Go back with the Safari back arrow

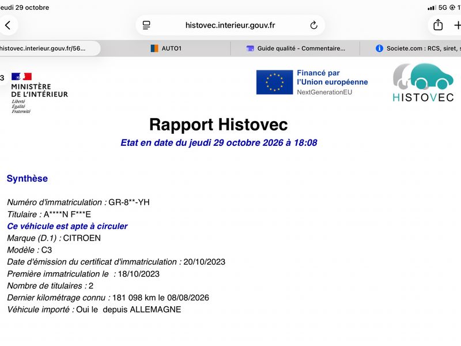(x=8, y=25)
